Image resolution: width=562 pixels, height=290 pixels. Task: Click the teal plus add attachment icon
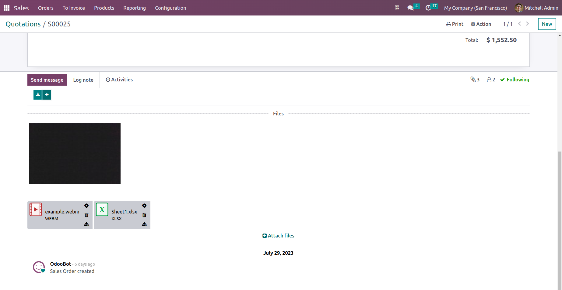point(47,95)
